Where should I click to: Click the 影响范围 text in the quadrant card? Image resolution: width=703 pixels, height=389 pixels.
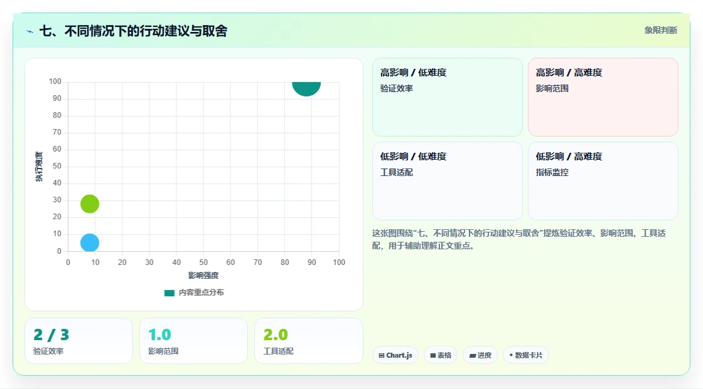[x=552, y=88]
